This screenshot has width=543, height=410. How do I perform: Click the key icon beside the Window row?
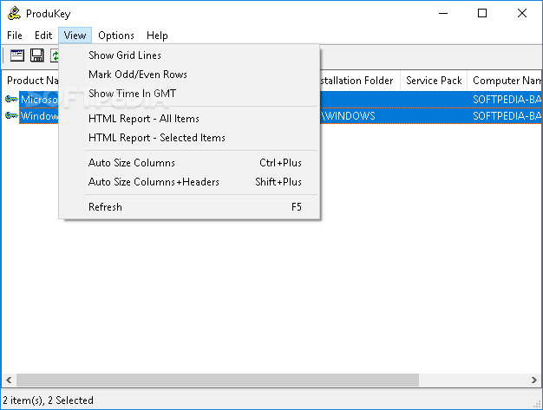11,115
